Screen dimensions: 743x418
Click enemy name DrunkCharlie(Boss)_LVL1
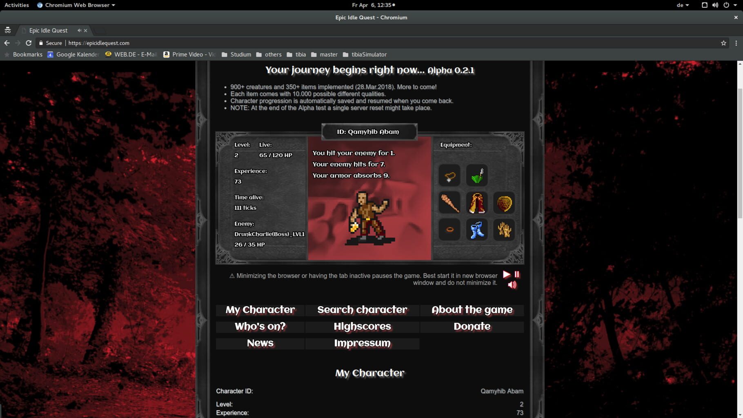click(x=269, y=234)
